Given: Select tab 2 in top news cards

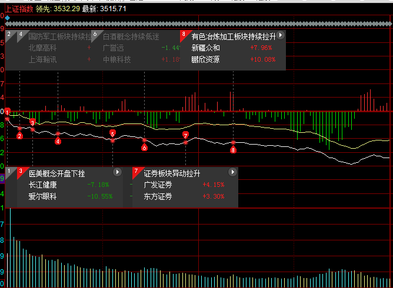Looking at the screenshot, I should 9,34.
